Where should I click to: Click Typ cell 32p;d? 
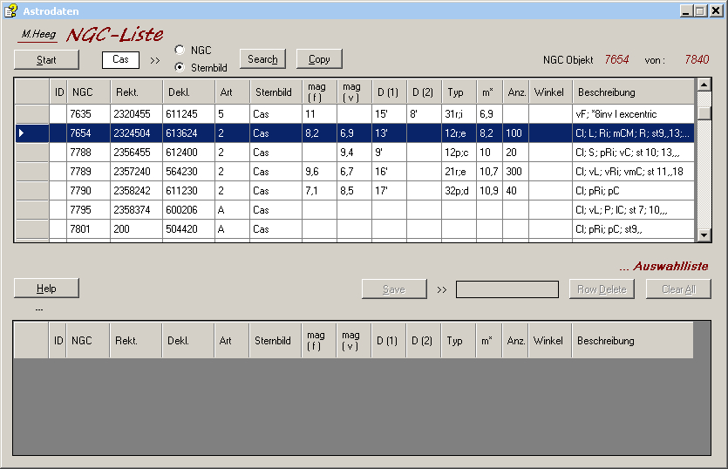point(459,190)
